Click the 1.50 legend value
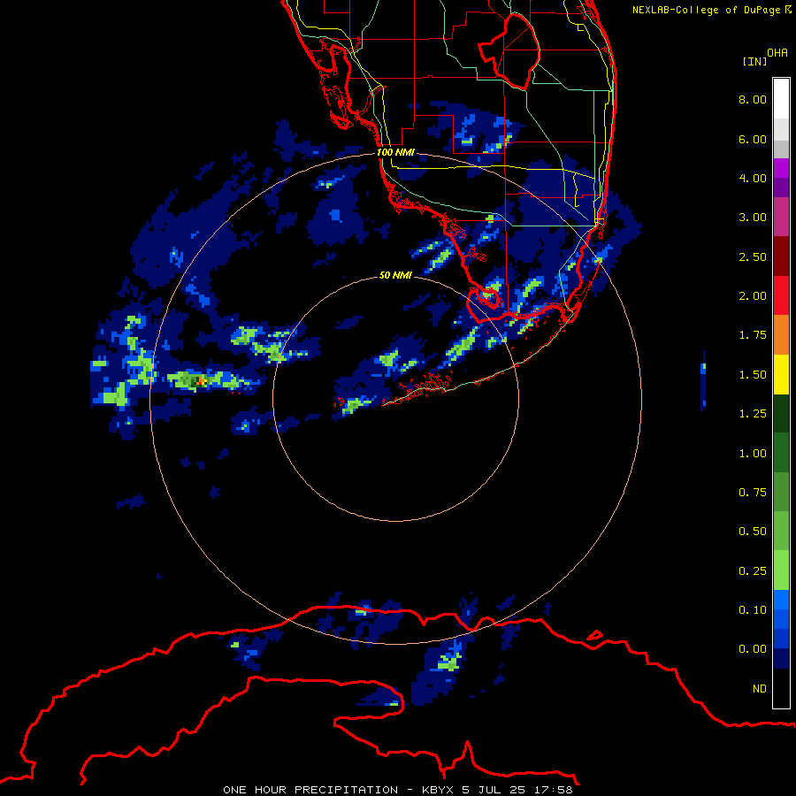The height and width of the screenshot is (796, 796). (x=753, y=375)
